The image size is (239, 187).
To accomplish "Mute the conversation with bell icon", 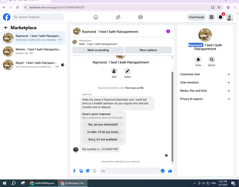I will 198,59.
